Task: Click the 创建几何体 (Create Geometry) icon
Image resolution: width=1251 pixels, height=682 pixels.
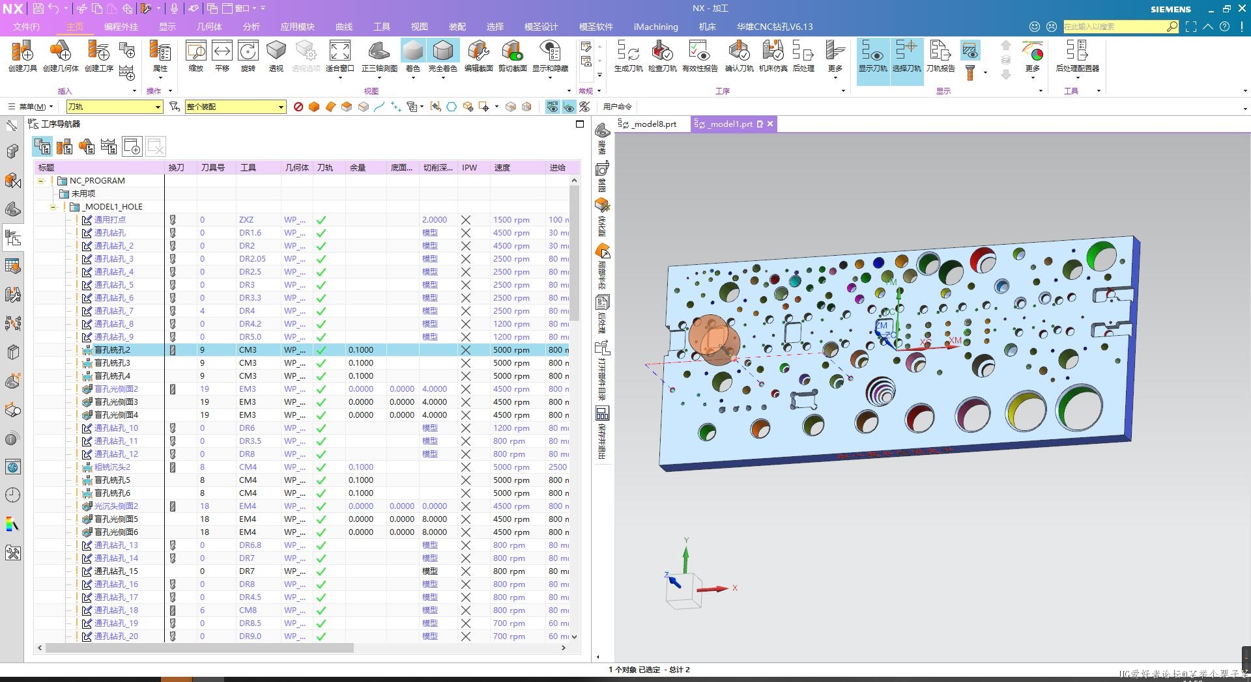Action: click(x=61, y=55)
